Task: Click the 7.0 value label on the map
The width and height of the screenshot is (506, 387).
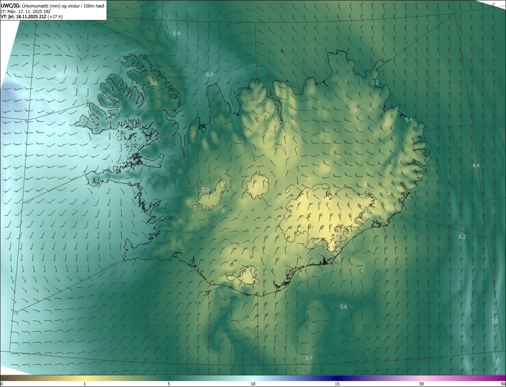Action: coord(495,321)
